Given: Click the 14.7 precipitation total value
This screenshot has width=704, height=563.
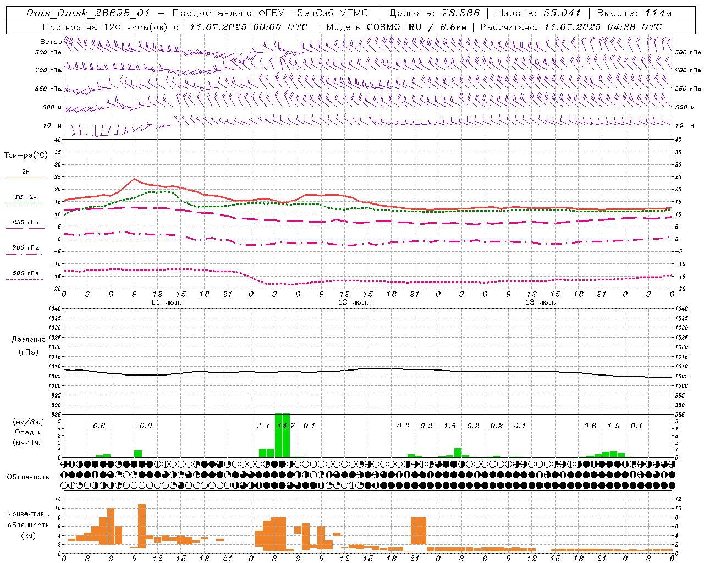Looking at the screenshot, I should [x=286, y=426].
